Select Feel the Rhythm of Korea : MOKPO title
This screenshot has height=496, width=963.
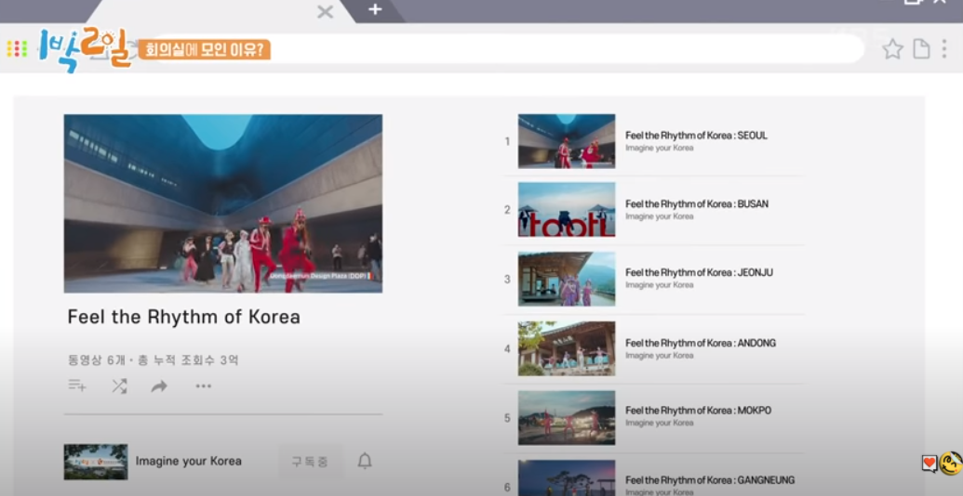point(699,411)
